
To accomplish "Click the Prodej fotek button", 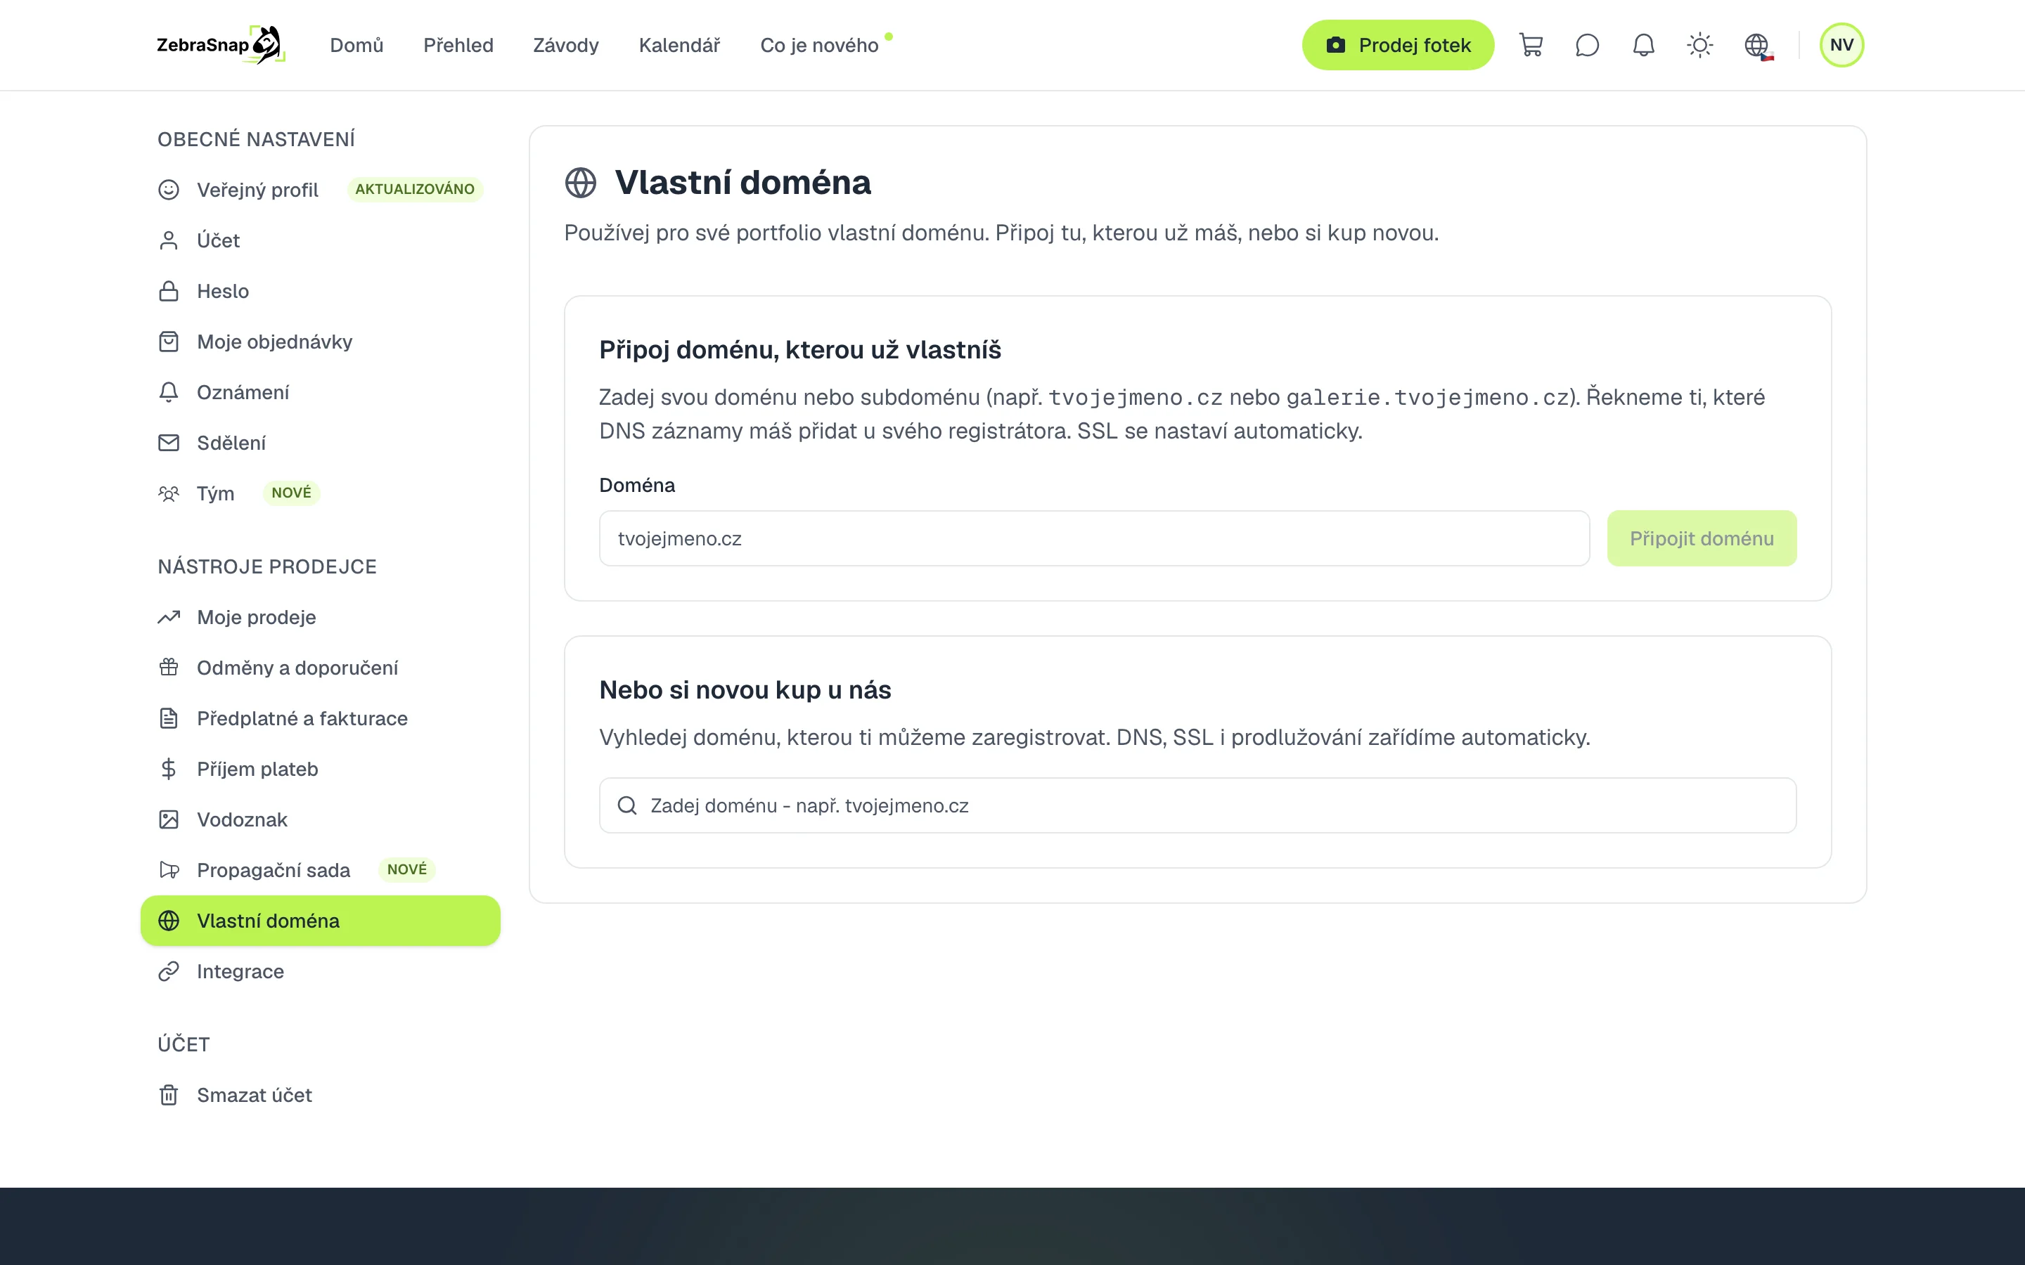I will [1397, 45].
